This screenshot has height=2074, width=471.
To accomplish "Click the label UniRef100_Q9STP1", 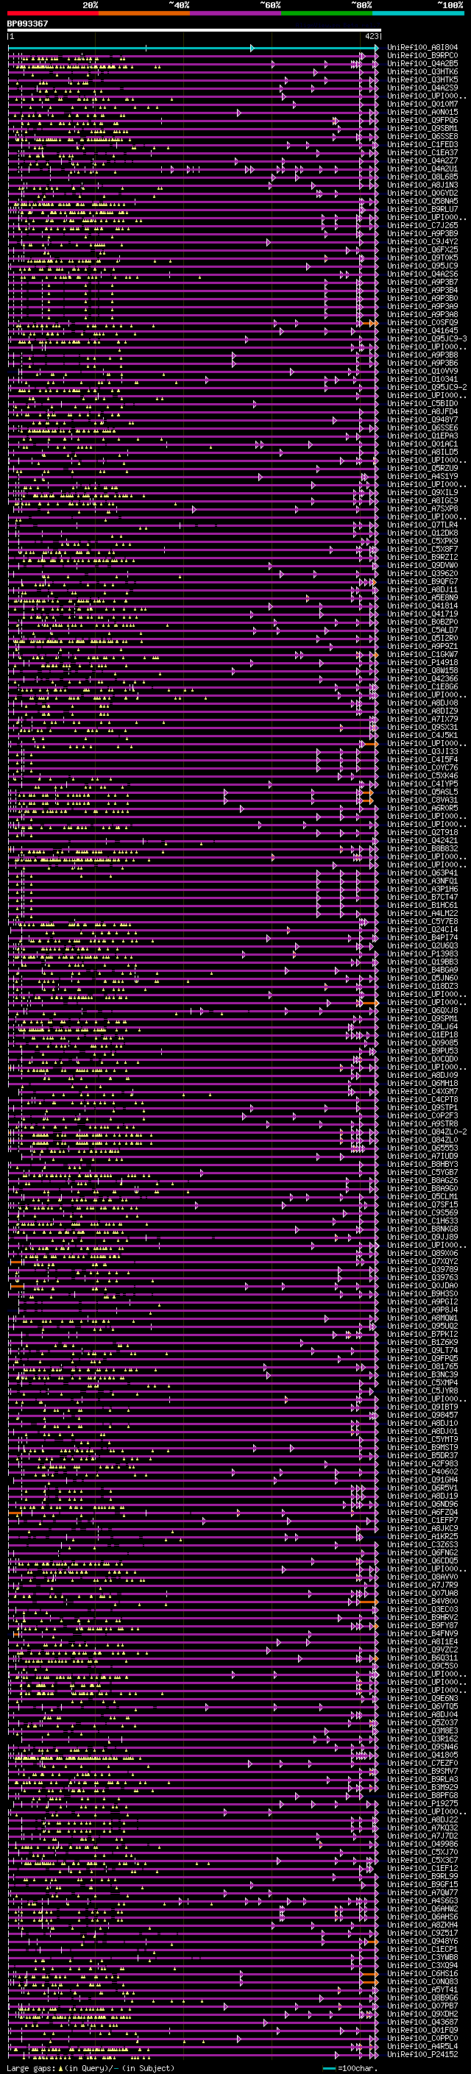I will coord(422,1108).
